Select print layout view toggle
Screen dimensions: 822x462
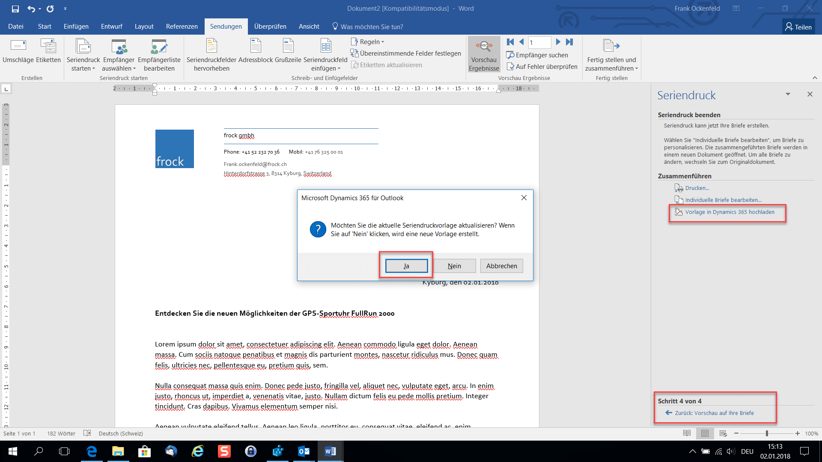coord(705,433)
